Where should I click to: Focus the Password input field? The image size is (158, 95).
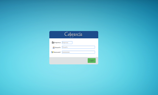(78, 52)
